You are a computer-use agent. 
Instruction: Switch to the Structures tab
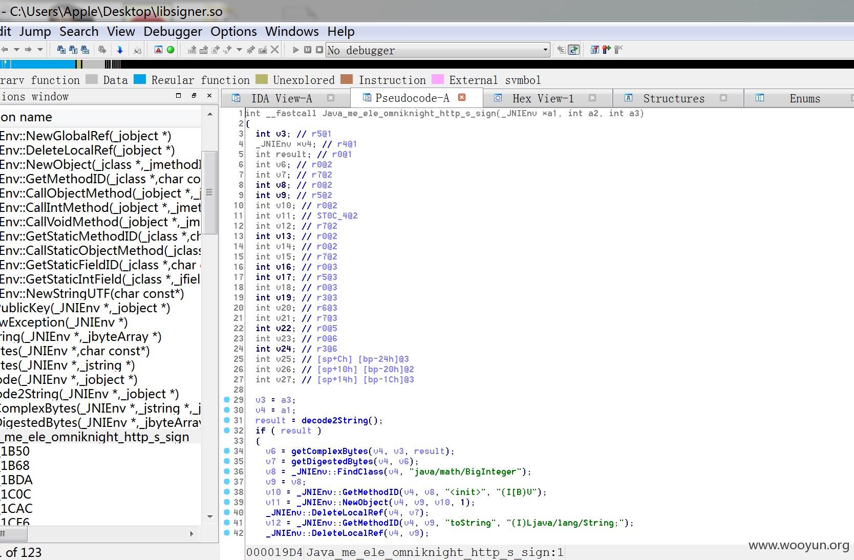(674, 98)
